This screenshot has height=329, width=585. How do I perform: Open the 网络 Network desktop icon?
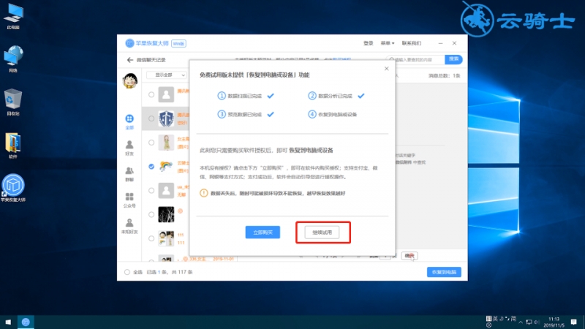point(13,59)
